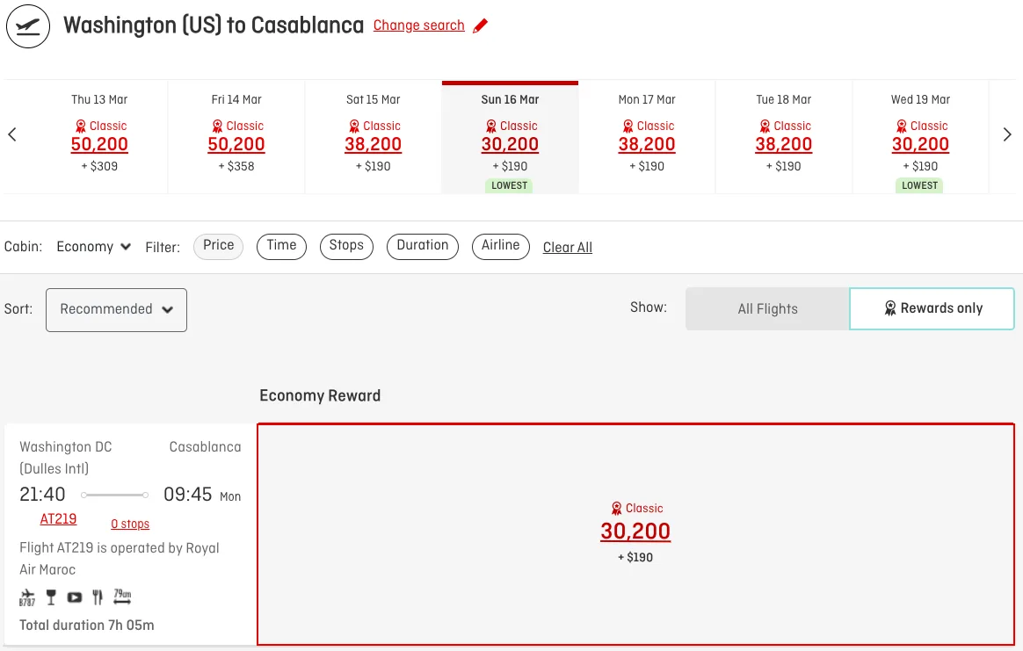The height and width of the screenshot is (651, 1023).
Task: Click the meal fork-knife amenity icon
Action: [98, 597]
